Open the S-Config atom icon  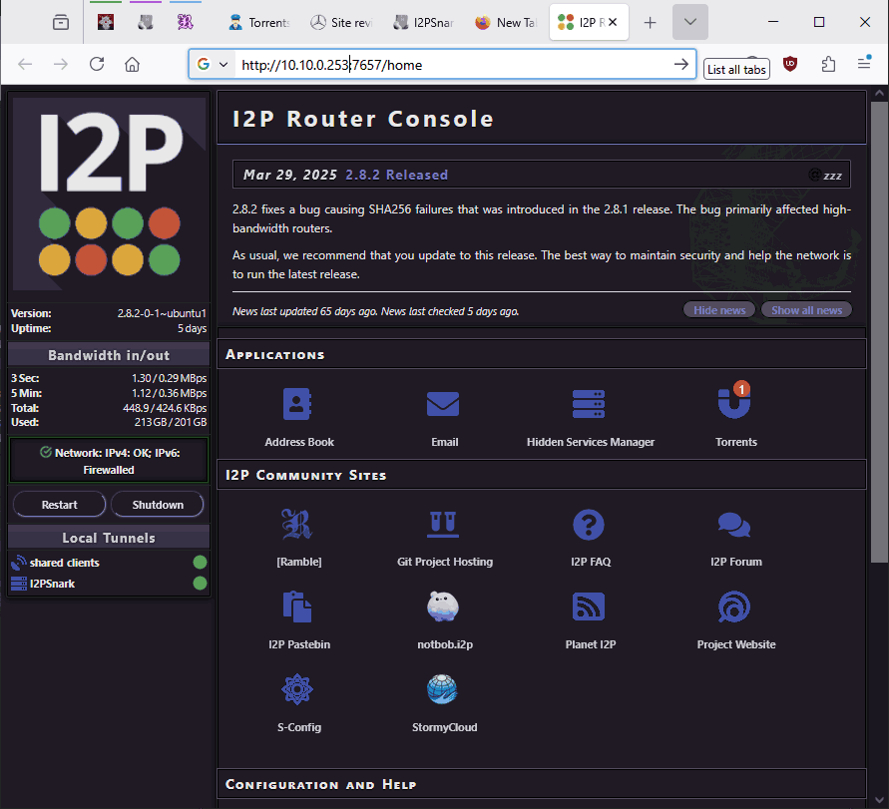point(297,689)
